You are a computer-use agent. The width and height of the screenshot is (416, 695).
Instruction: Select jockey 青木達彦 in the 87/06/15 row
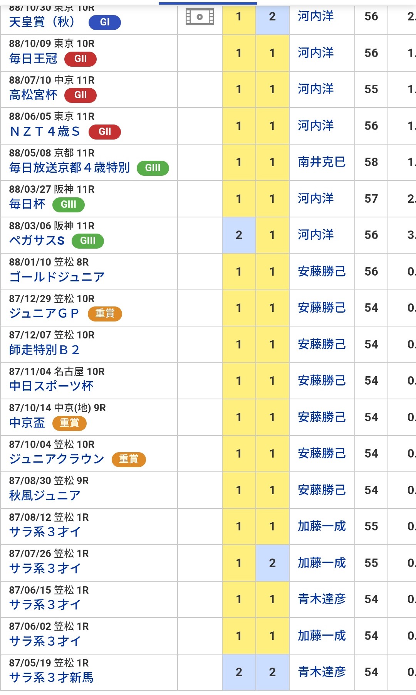(x=322, y=599)
